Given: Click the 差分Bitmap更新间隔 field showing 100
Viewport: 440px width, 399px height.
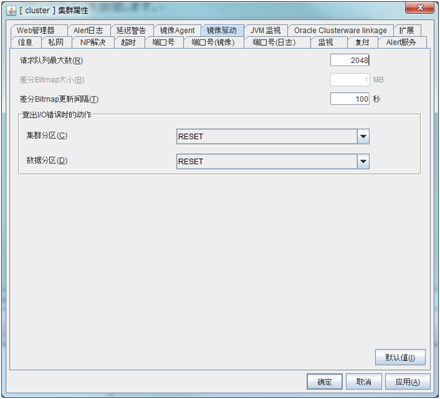Looking at the screenshot, I should [350, 99].
